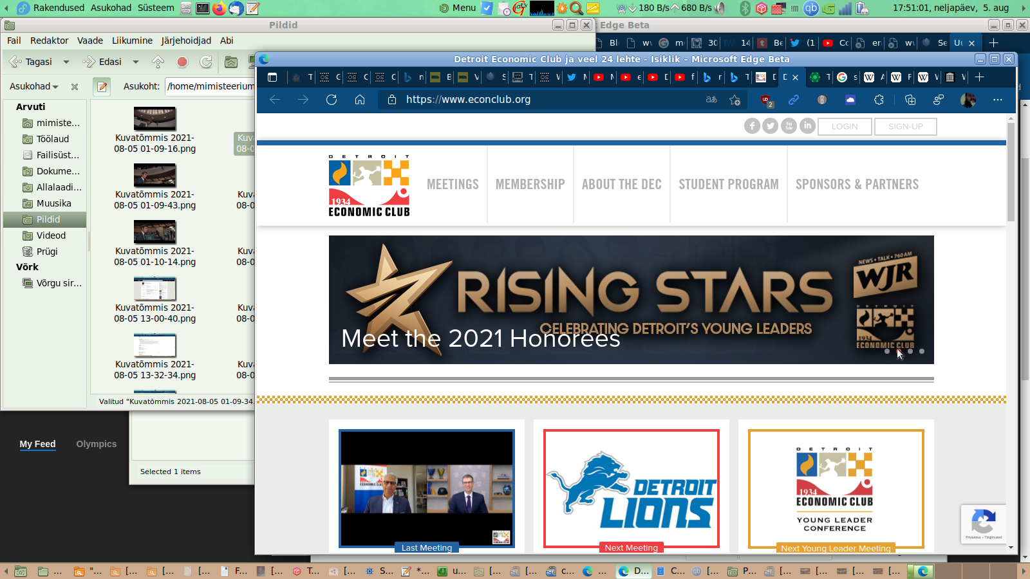Open MEETINGS navigation item
The height and width of the screenshot is (579, 1030).
pyautogui.click(x=453, y=185)
